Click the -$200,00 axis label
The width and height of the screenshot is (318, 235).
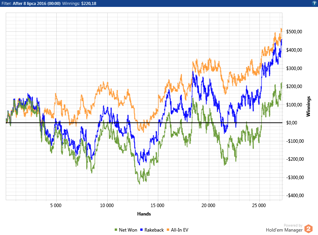click(x=295, y=159)
